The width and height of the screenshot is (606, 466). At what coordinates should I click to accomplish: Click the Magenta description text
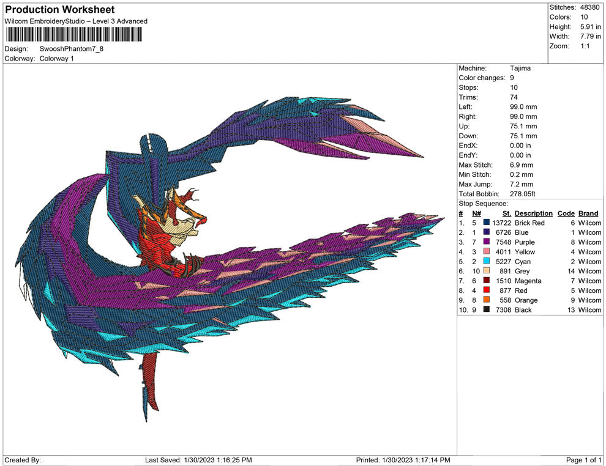[x=528, y=281]
